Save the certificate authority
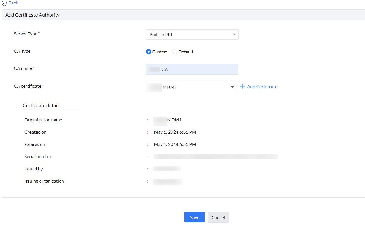This screenshot has height=230, width=365. point(194,217)
